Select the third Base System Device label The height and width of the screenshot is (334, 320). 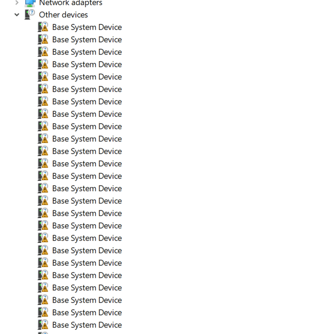point(87,52)
